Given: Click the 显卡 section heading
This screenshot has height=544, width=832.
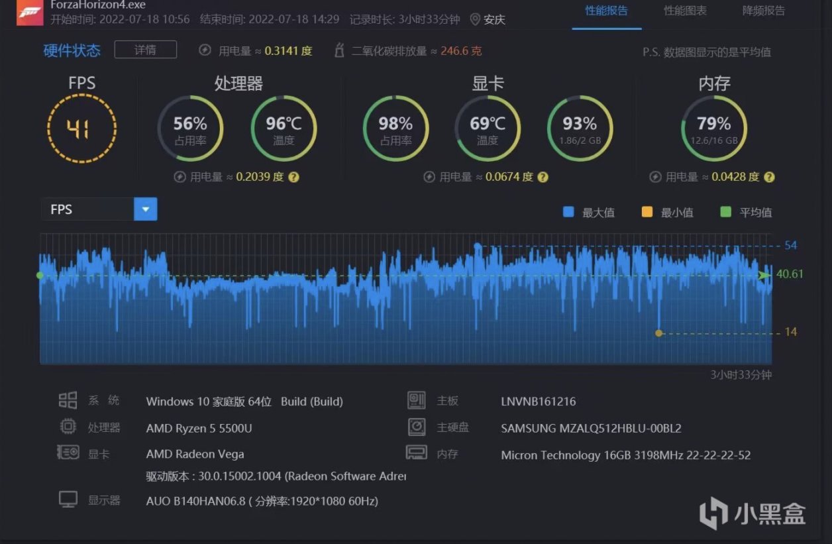Looking at the screenshot, I should (488, 83).
